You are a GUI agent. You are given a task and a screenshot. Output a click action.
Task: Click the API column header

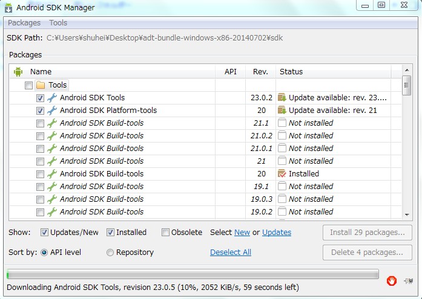click(231, 72)
